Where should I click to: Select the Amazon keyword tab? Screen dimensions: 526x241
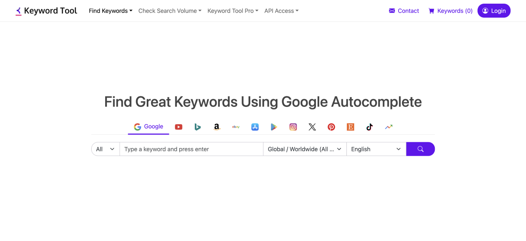pos(217,127)
